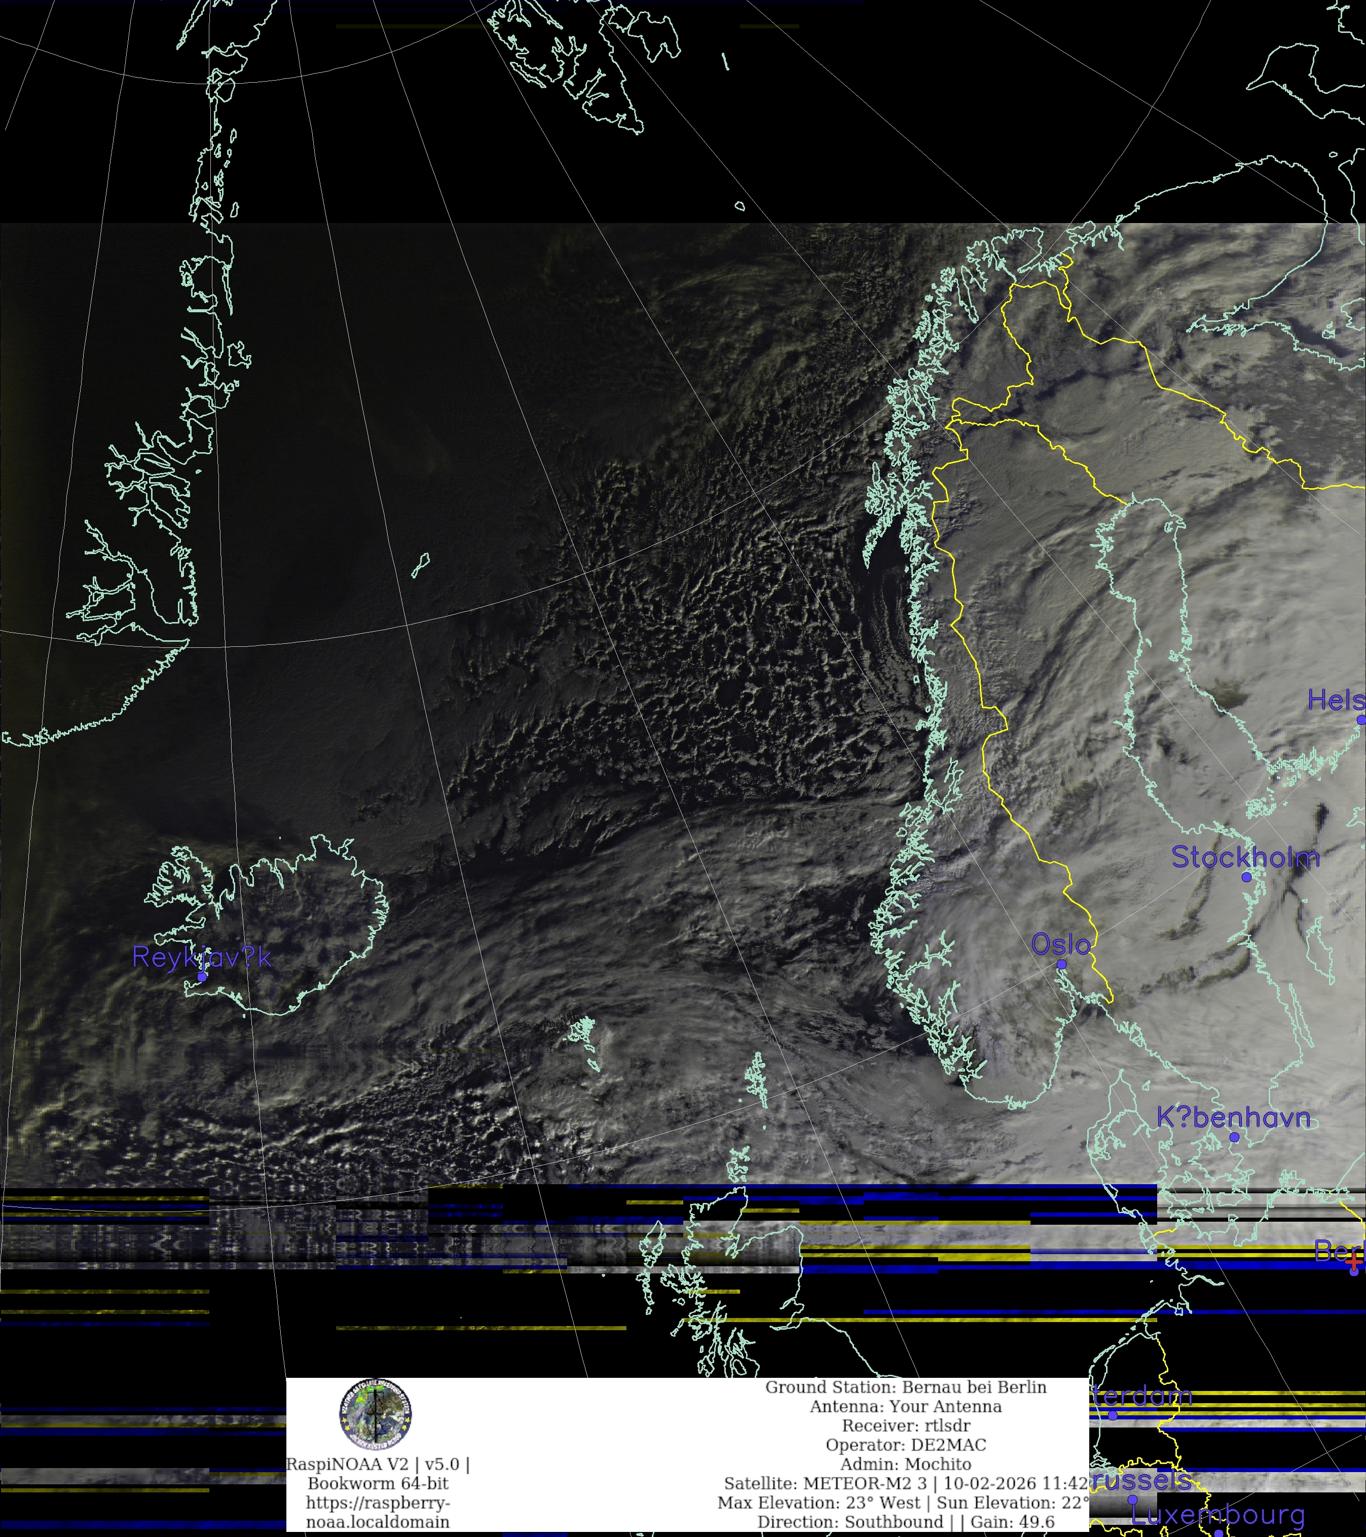Click the København city marker dot
The image size is (1366, 1537).
click(x=1234, y=1137)
